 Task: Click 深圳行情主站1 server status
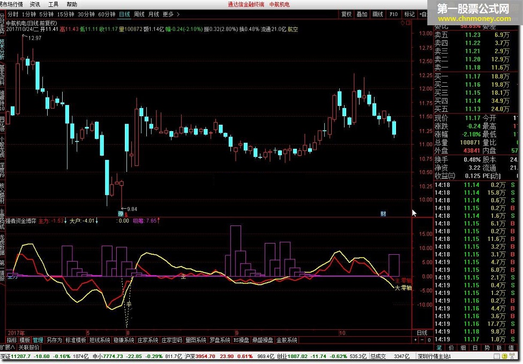[434, 357]
